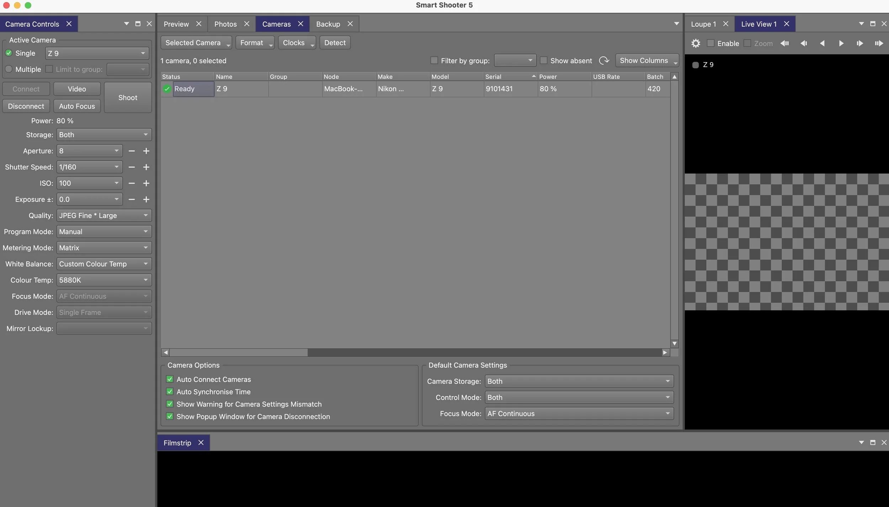Toggle Auto Synchronise Time checkbox
This screenshot has height=507, width=889.
(170, 392)
